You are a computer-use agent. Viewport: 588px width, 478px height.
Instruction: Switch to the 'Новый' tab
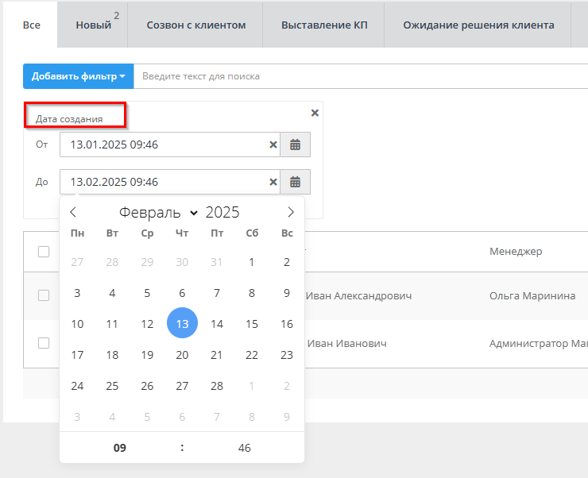pyautogui.click(x=94, y=25)
